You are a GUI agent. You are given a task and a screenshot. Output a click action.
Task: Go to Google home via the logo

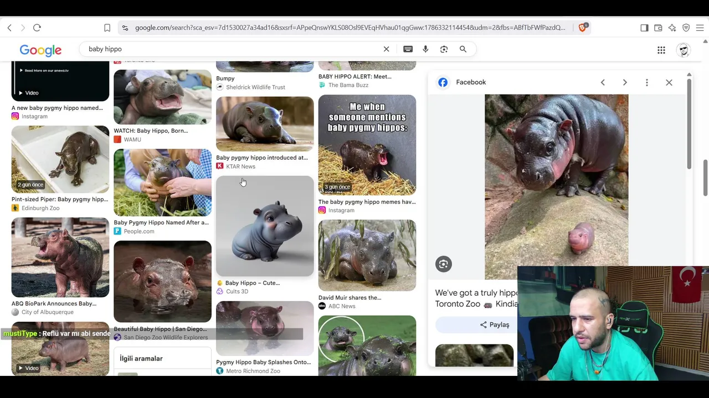coord(40,50)
